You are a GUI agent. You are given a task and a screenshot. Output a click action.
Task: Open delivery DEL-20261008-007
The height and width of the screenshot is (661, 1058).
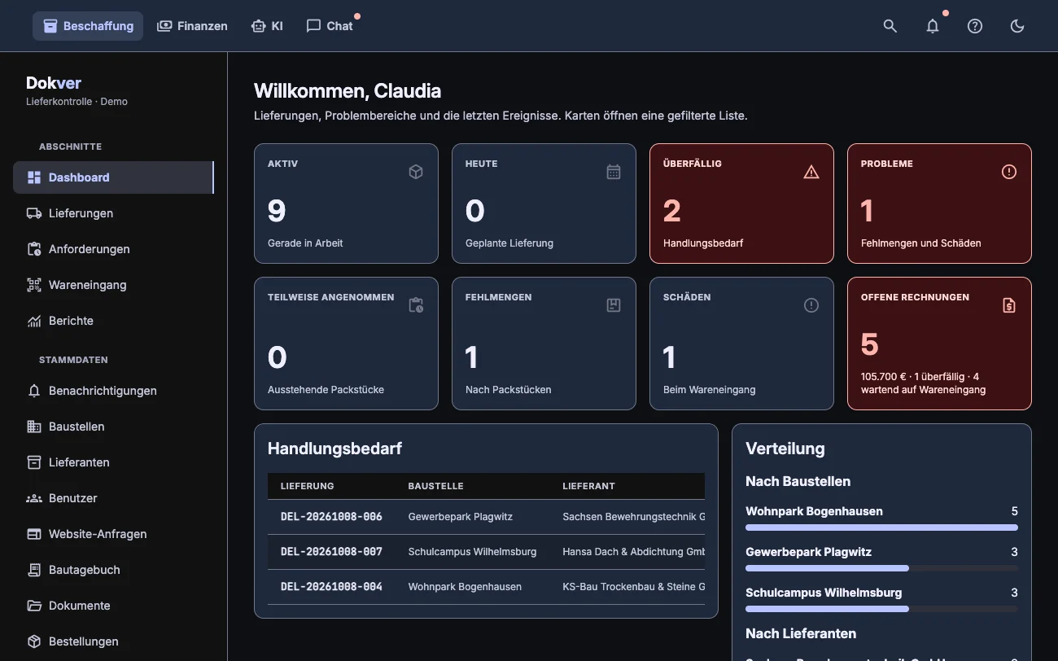(x=331, y=552)
